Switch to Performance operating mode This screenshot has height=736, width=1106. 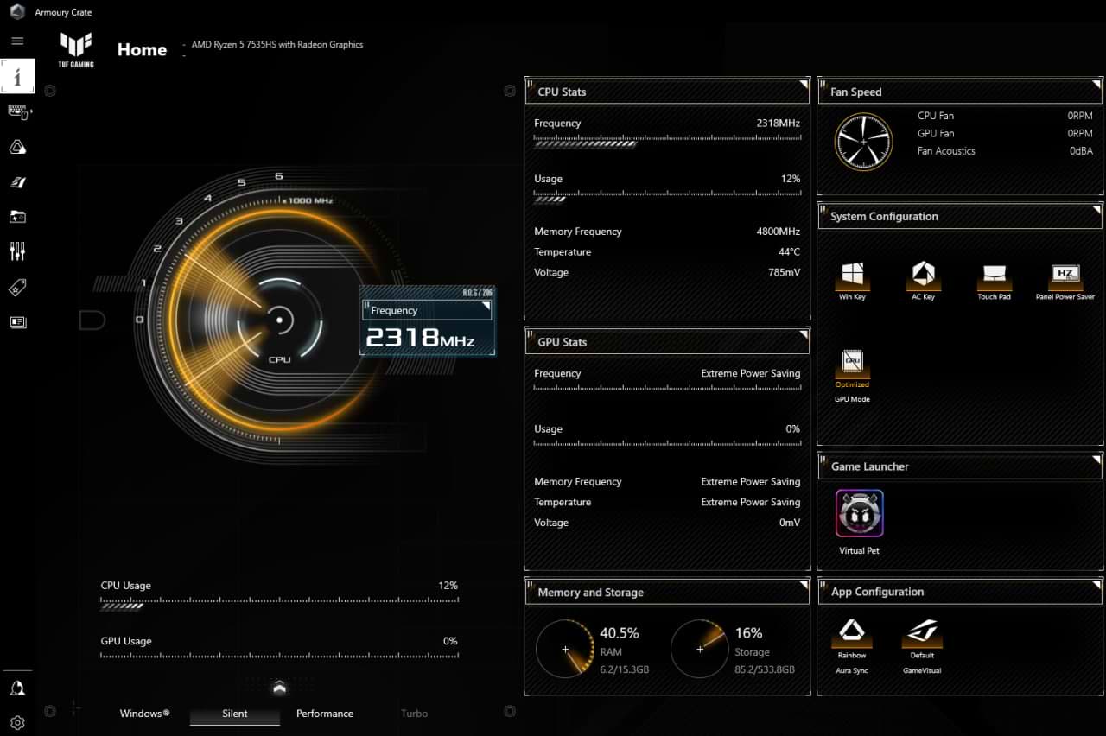point(325,714)
